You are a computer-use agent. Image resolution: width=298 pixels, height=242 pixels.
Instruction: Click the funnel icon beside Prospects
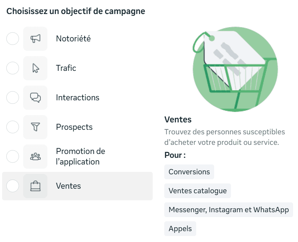coord(35,127)
